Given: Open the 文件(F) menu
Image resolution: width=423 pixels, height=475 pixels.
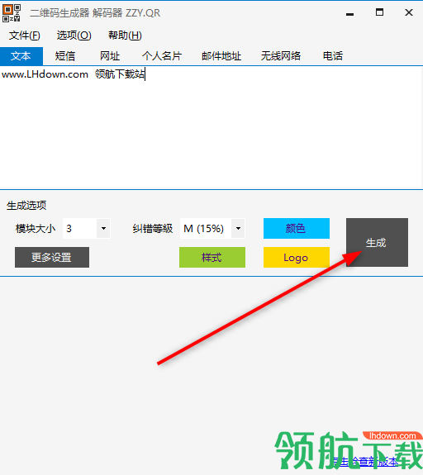Looking at the screenshot, I should (x=24, y=36).
